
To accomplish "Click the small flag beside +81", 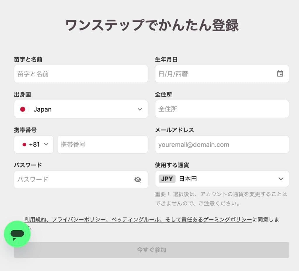I will tap(25, 145).
